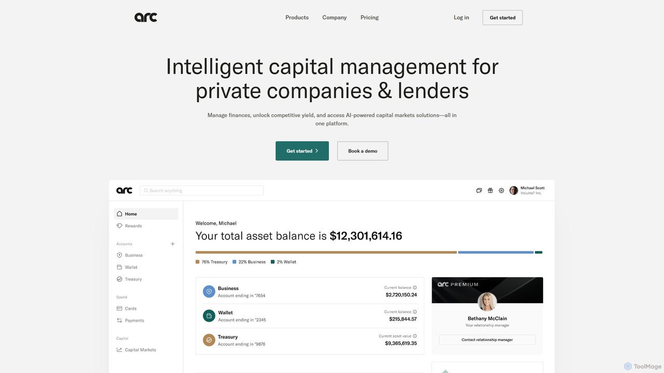Click the green Get started button
664x373 pixels.
pyautogui.click(x=302, y=151)
